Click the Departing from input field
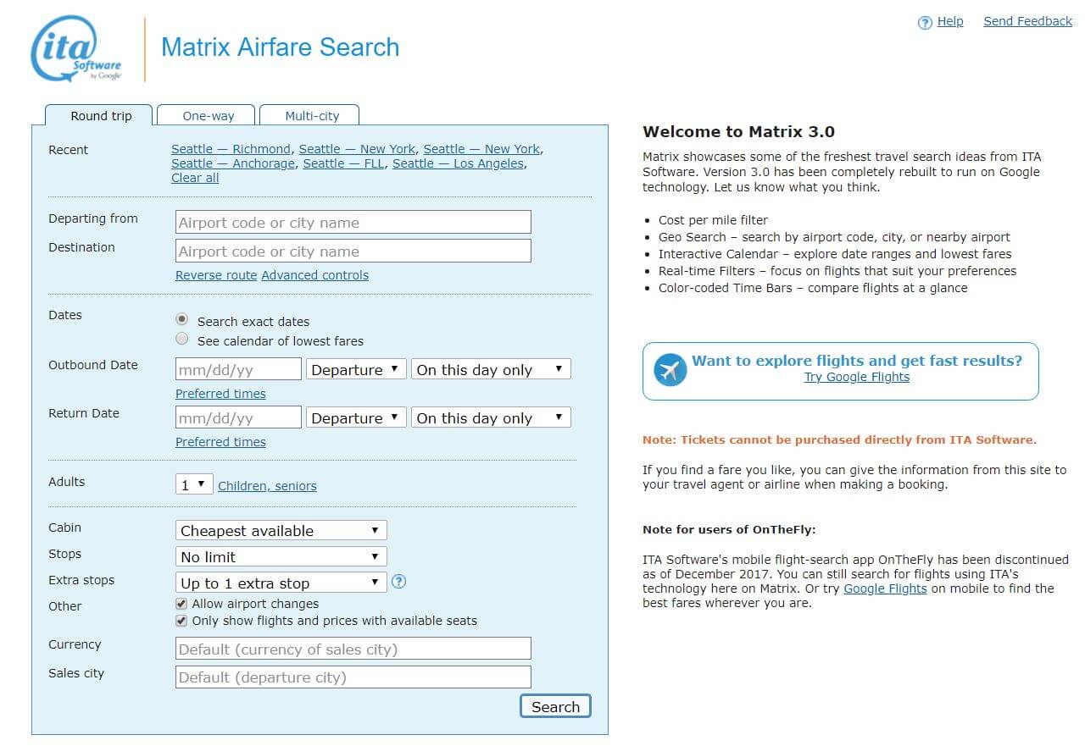 [x=353, y=223]
